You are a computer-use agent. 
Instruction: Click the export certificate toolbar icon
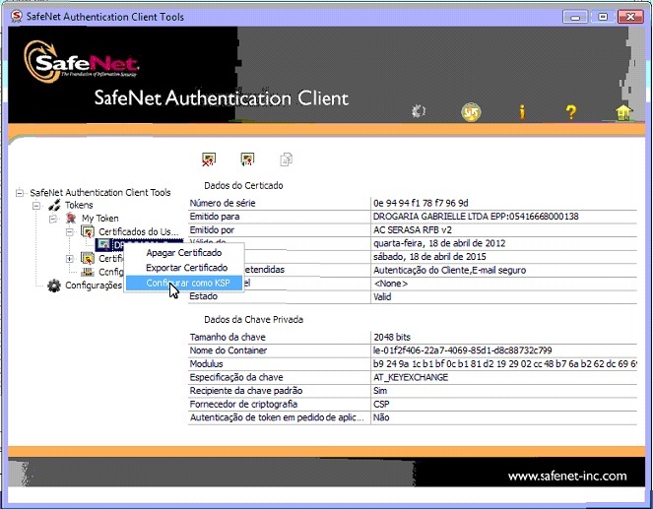pos(247,159)
